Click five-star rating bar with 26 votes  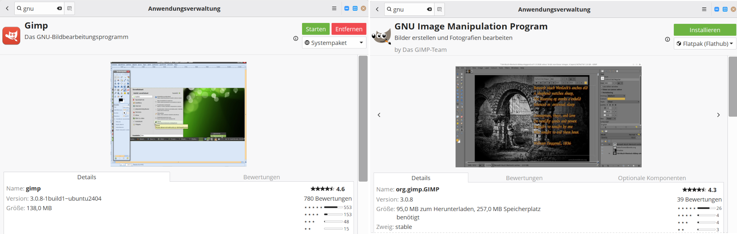(x=706, y=208)
